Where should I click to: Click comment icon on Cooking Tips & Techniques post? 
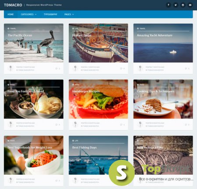point(186,125)
